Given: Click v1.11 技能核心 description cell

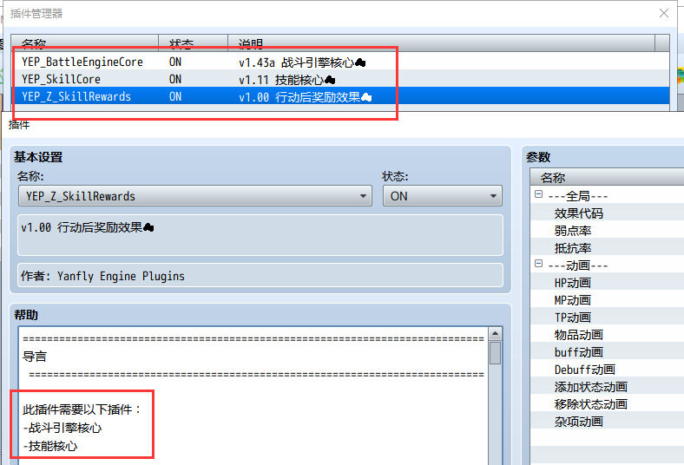Looking at the screenshot, I should [x=286, y=80].
